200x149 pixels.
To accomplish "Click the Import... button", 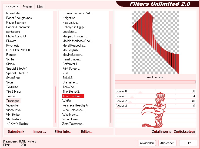I will [x=40, y=132].
